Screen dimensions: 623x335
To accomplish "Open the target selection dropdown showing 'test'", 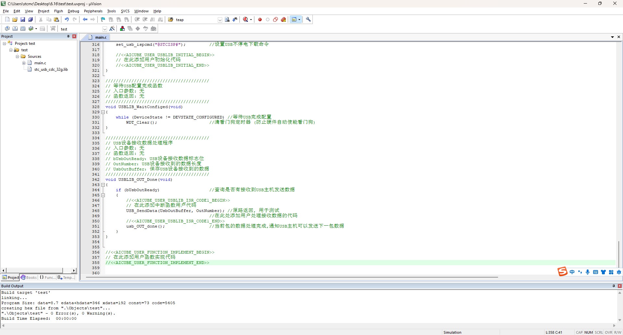I will [x=104, y=29].
